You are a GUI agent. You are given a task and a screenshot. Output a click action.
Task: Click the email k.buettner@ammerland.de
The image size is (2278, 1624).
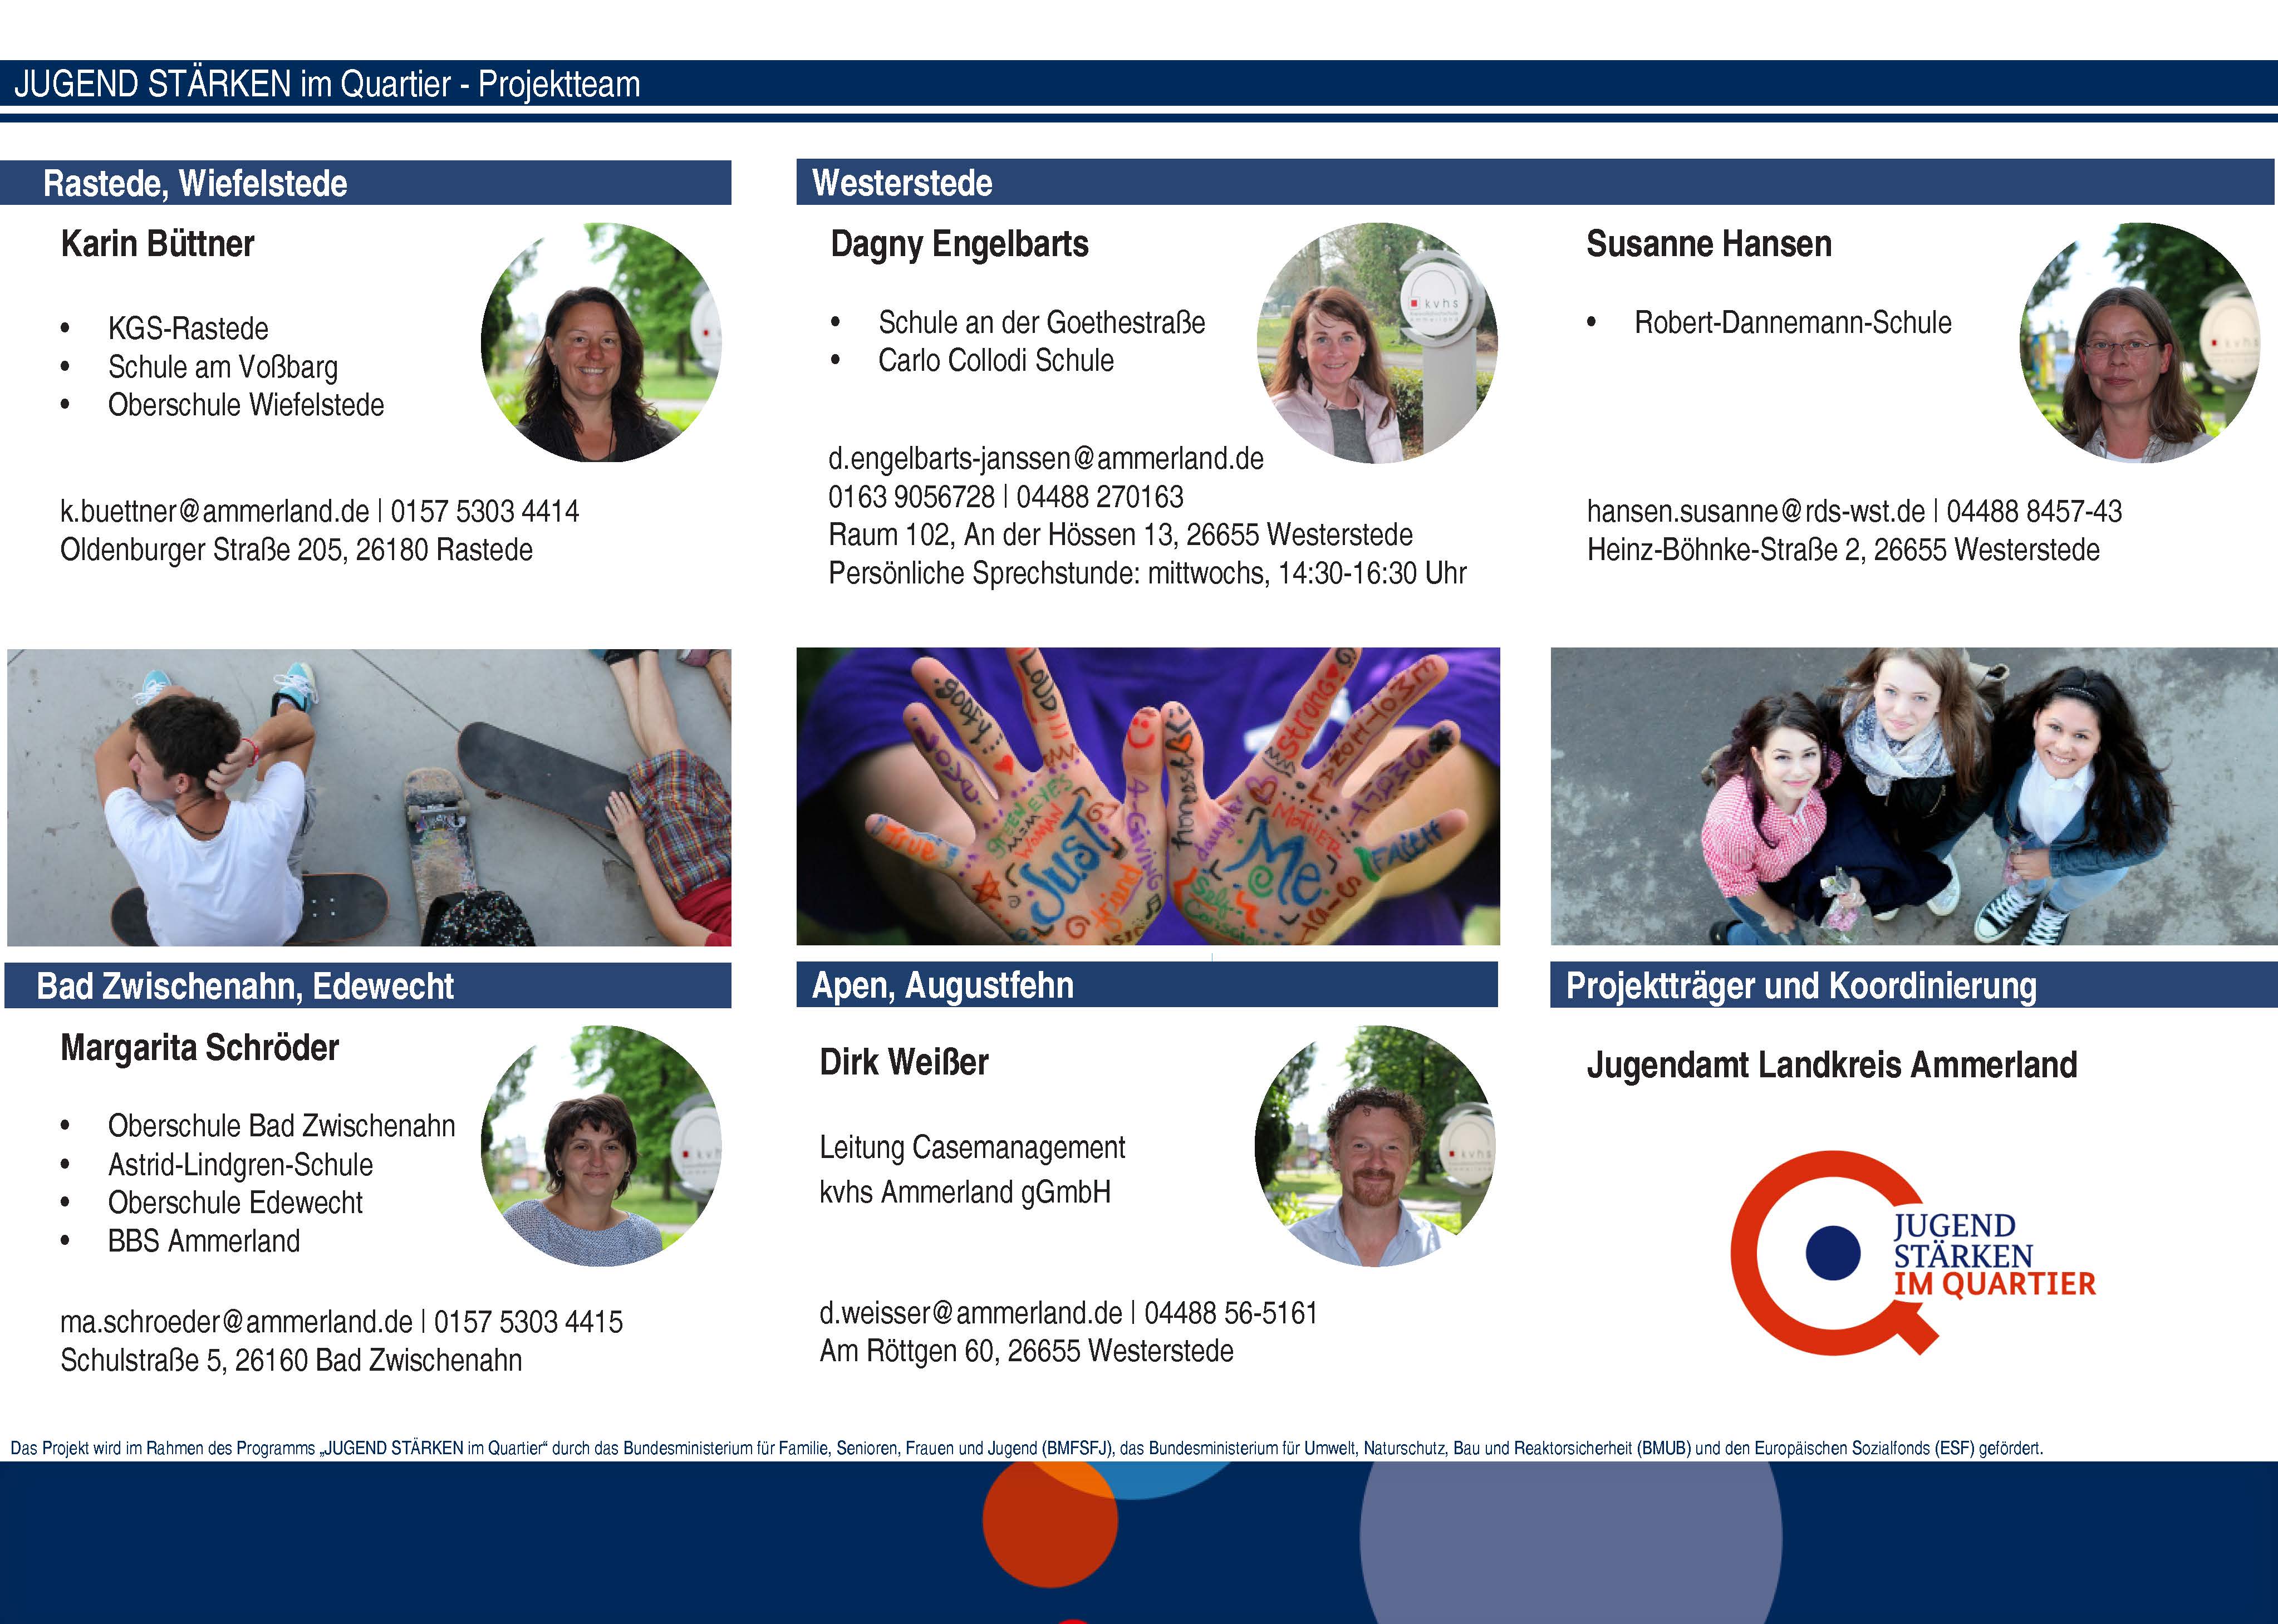pyautogui.click(x=214, y=512)
